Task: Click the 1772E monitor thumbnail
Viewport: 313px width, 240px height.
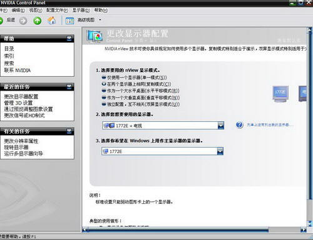Action: click(x=280, y=94)
